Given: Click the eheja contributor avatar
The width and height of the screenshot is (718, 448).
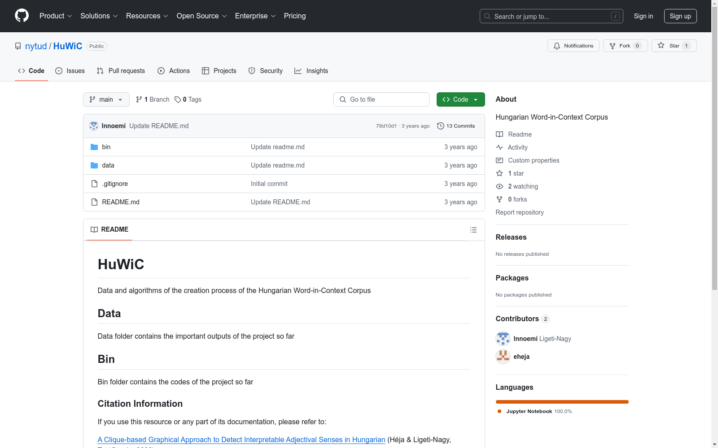Looking at the screenshot, I should tap(503, 357).
